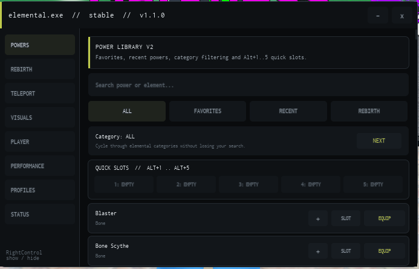Click the 'Bone Scythe' power name
The height and width of the screenshot is (269, 419).
(112, 246)
